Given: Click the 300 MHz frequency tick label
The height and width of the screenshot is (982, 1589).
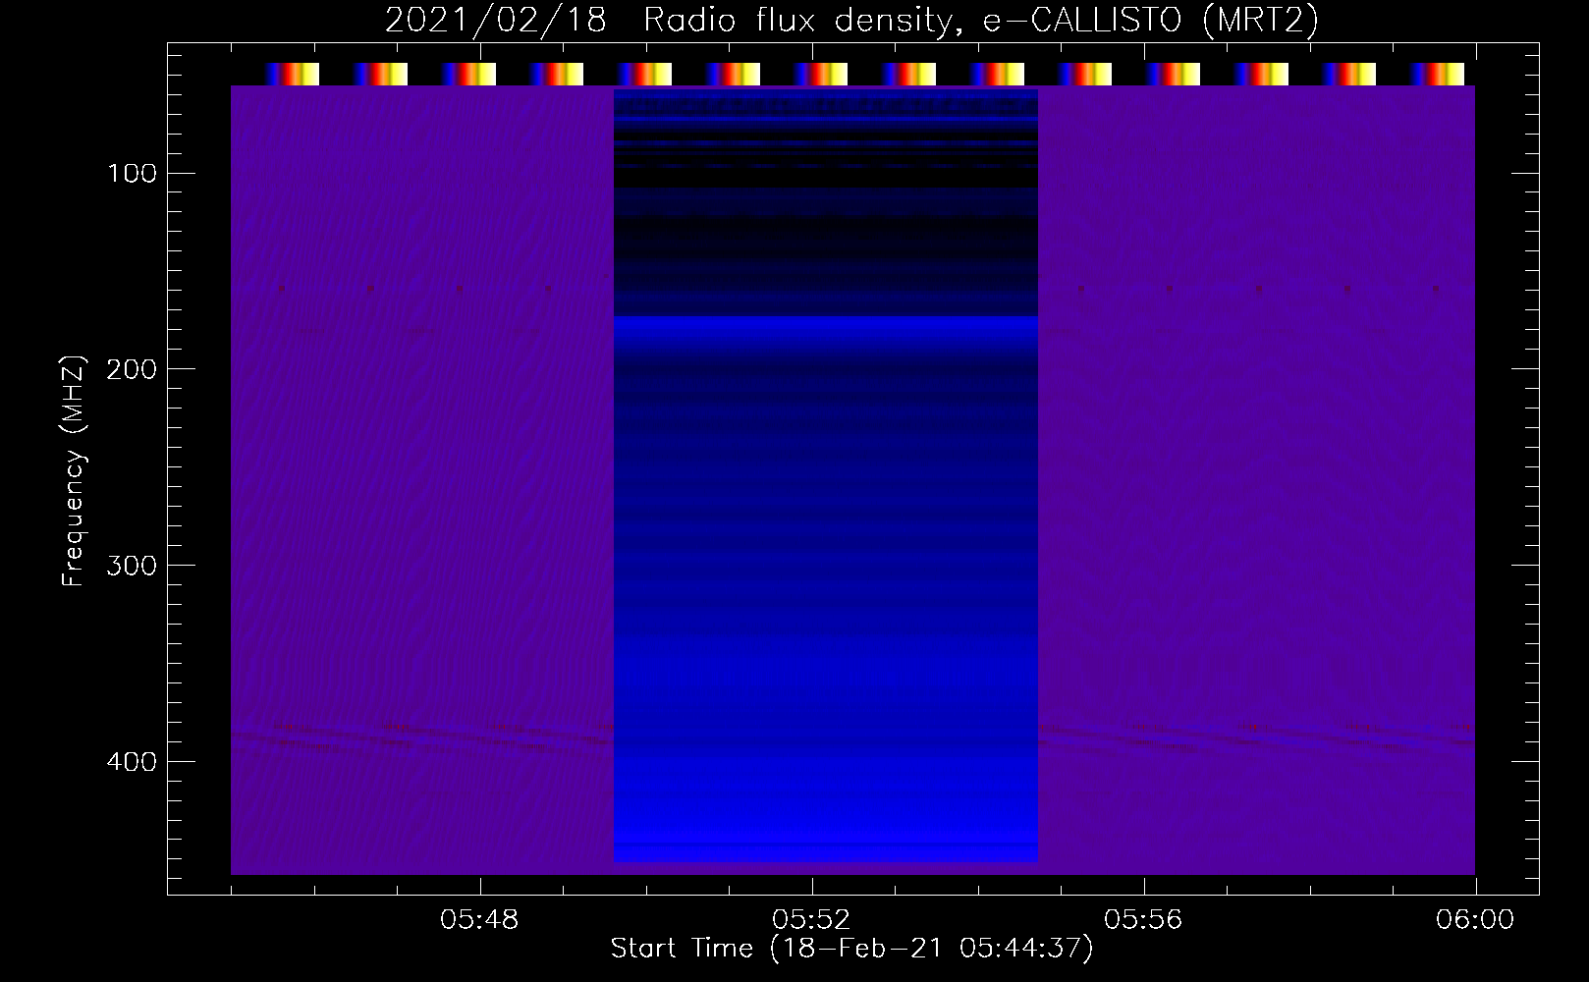Looking at the screenshot, I should click(x=132, y=566).
